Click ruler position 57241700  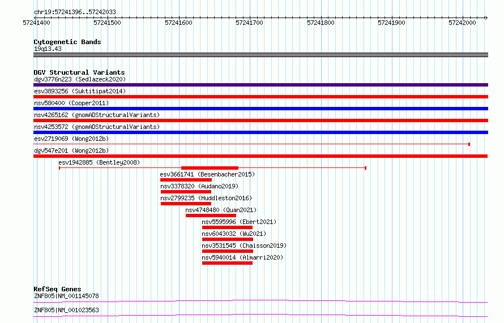(249, 23)
